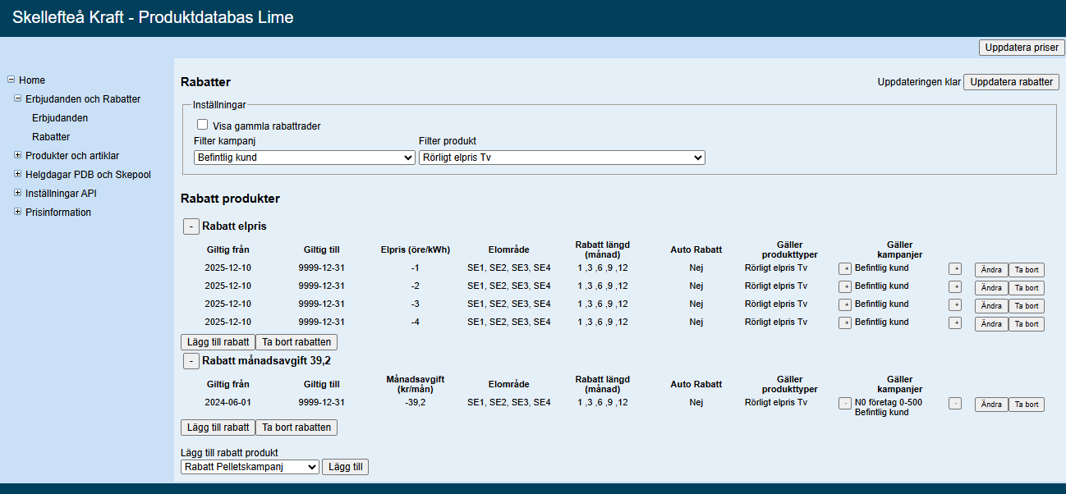Viewport: 1066px width, 494px height.
Task: Collapse Erbjudanden och Rabatter tree node
Action: point(17,98)
